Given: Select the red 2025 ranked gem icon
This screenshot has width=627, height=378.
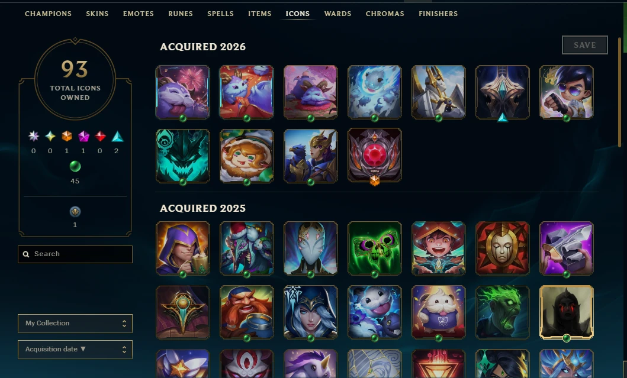Looking at the screenshot, I should [x=375, y=156].
